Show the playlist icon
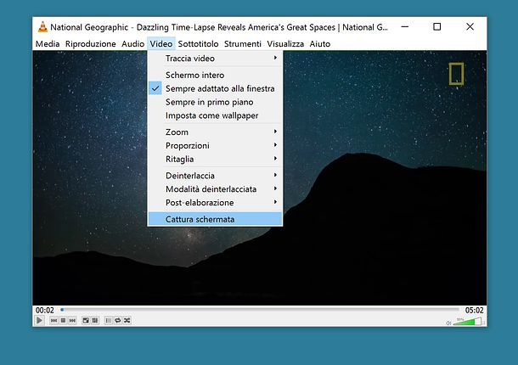Image resolution: width=518 pixels, height=365 pixels. pyautogui.click(x=109, y=320)
